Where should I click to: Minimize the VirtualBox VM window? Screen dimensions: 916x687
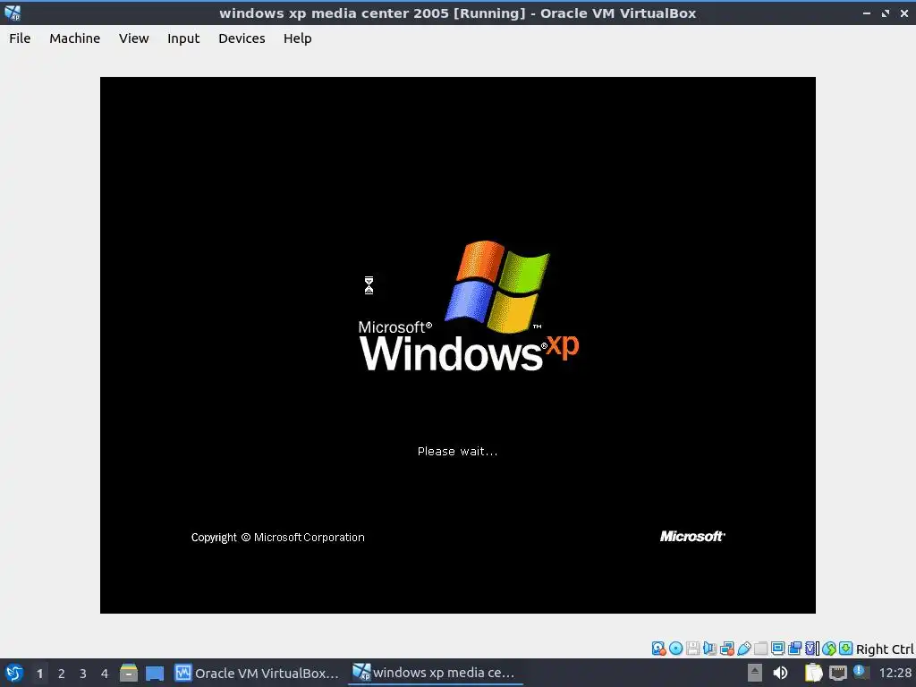(x=867, y=13)
